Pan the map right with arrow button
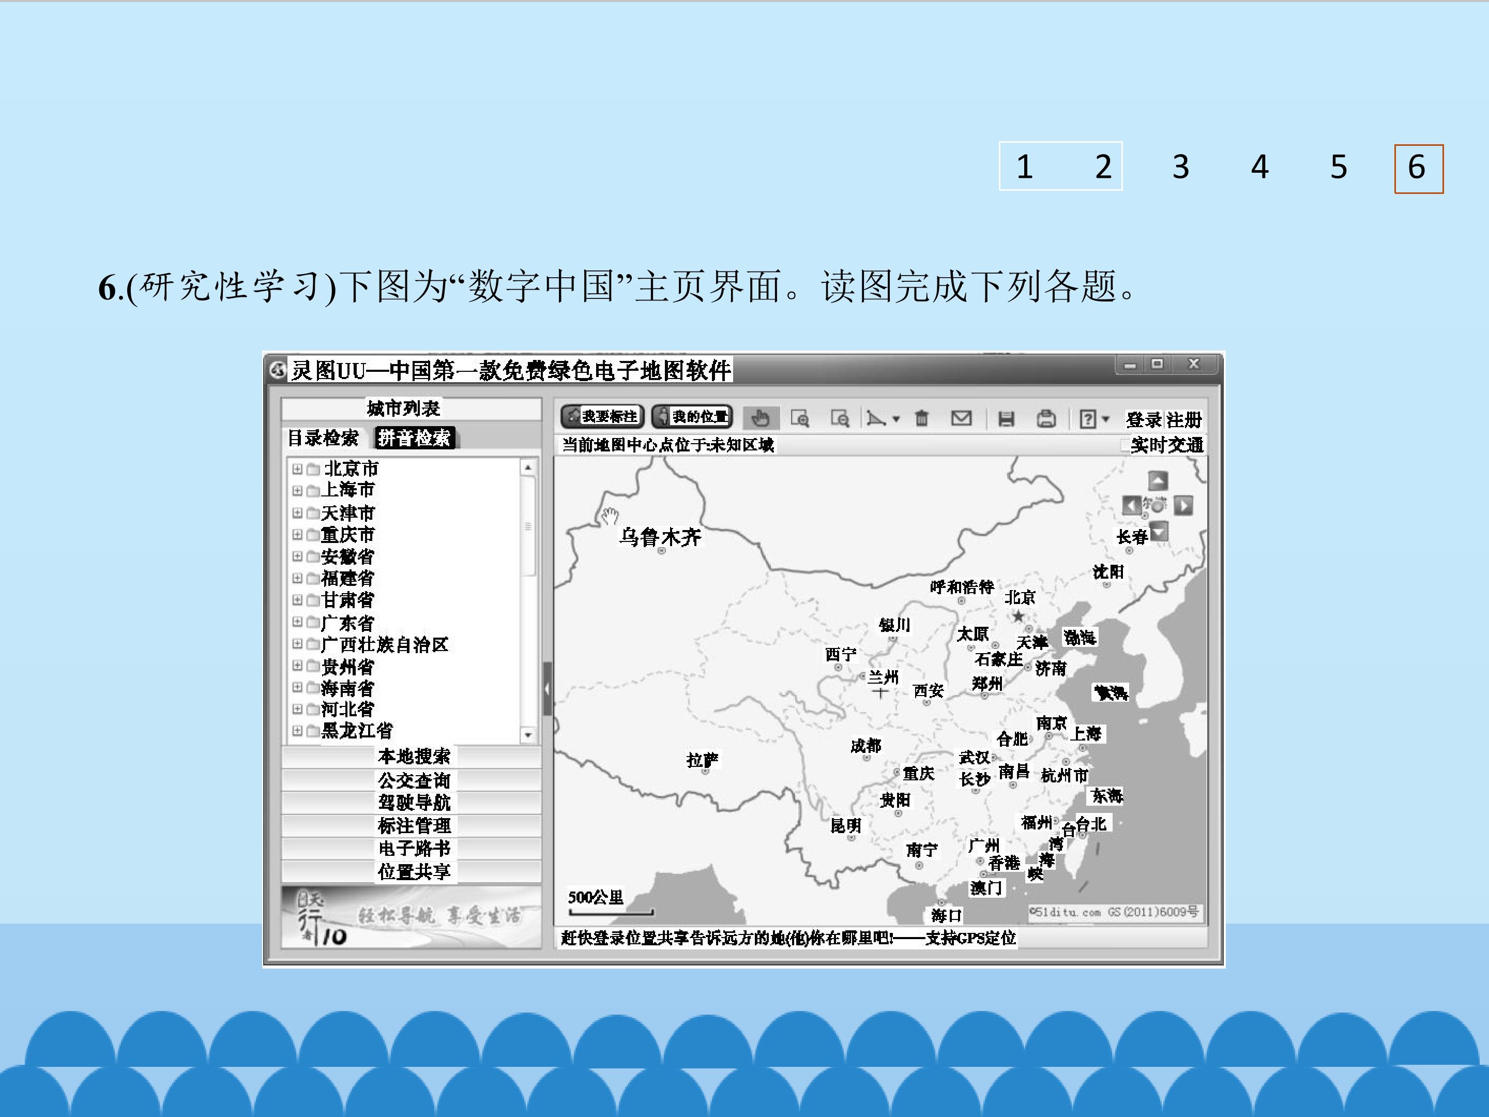 (x=1183, y=505)
